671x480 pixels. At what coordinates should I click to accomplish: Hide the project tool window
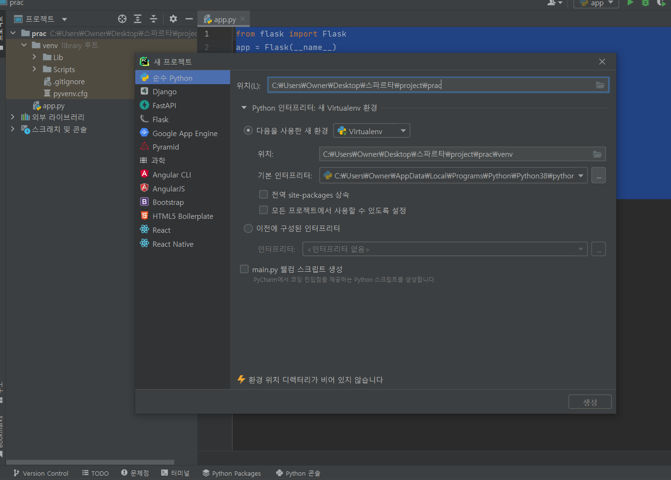point(189,19)
